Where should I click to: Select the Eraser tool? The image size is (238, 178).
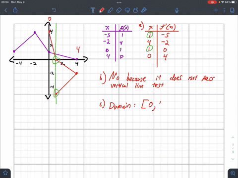tap(119, 10)
